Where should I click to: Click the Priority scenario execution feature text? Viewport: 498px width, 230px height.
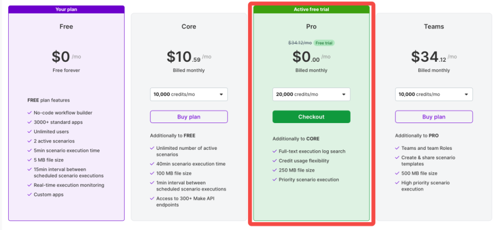309,180
